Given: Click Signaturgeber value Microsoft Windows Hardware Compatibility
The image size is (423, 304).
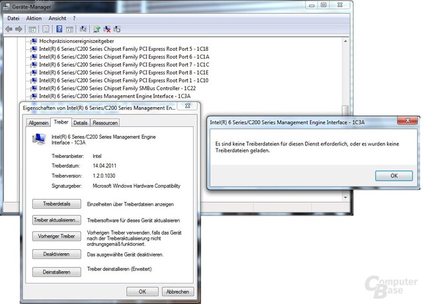Looking at the screenshot, I should [x=137, y=186].
